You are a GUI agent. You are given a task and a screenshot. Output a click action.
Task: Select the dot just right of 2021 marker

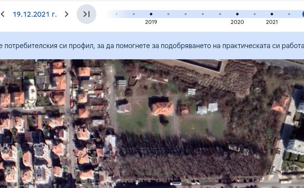tap(289, 14)
